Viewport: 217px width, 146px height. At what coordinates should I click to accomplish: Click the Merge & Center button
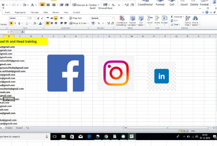tap(78, 23)
